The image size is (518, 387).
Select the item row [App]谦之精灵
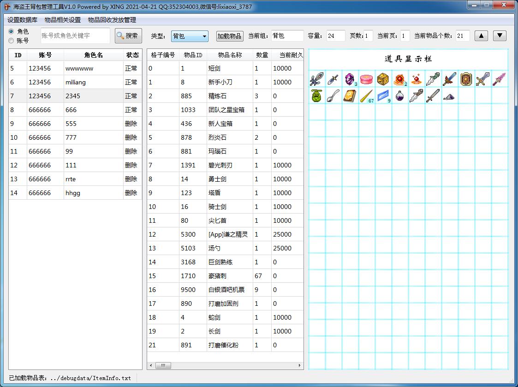point(225,234)
